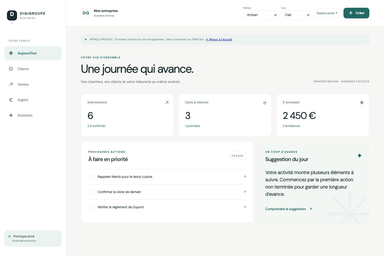Click the "Mon entreprise" name
Viewport: 384px width, 256px height.
106,11
